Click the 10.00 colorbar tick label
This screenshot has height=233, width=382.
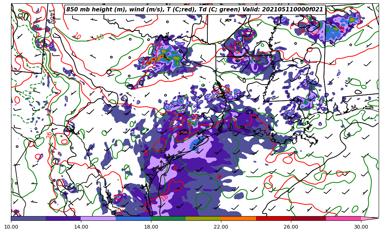point(11,227)
